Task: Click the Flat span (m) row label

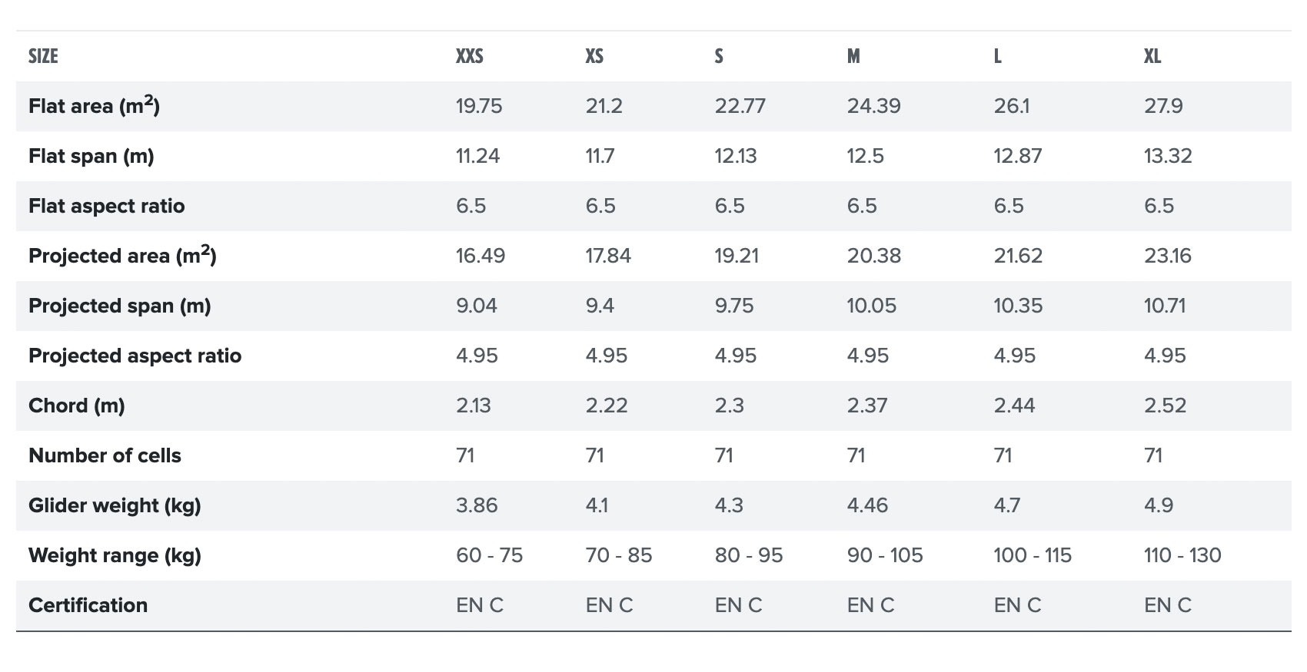Action: click(x=91, y=156)
